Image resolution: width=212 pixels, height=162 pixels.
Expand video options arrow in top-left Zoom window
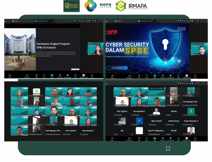coord(13,75)
